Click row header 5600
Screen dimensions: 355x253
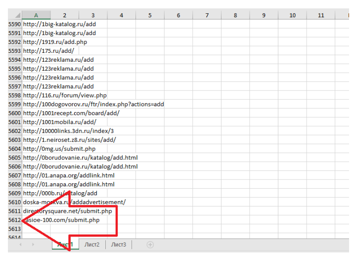(x=14, y=113)
